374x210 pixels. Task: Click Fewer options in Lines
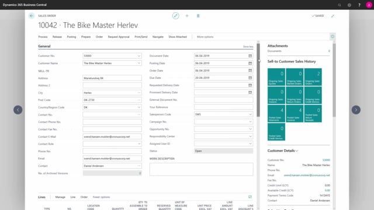[101, 197]
